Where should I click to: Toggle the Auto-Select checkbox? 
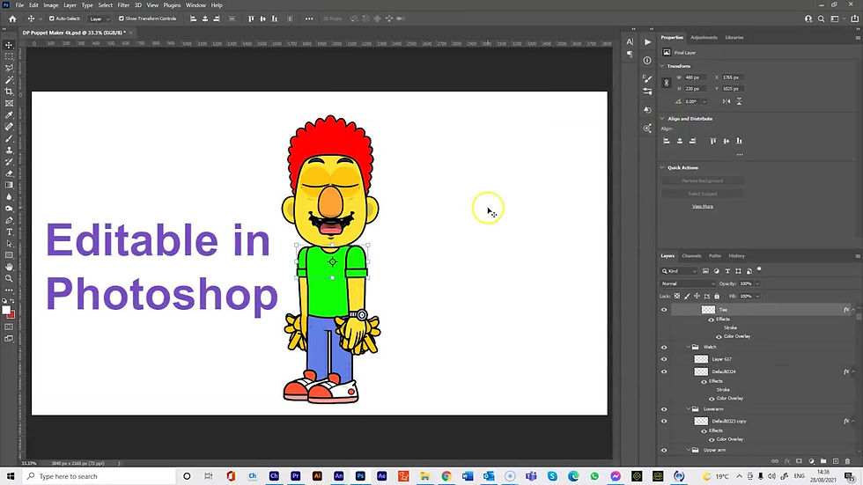[x=52, y=18]
